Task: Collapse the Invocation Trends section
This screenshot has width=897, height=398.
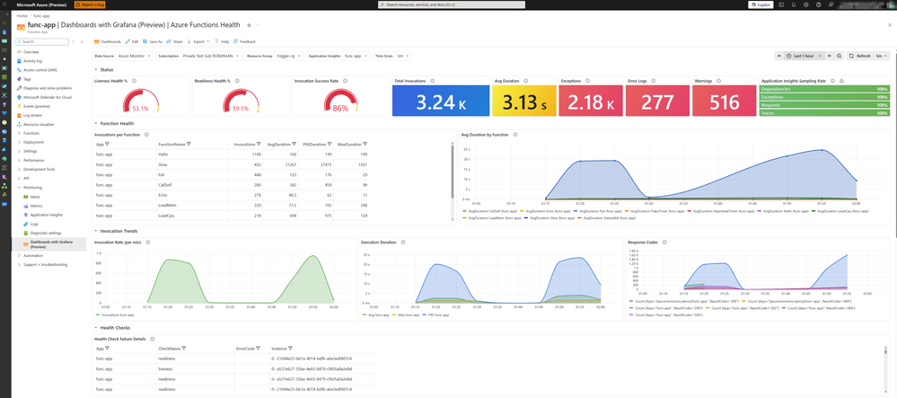Action: [95, 231]
